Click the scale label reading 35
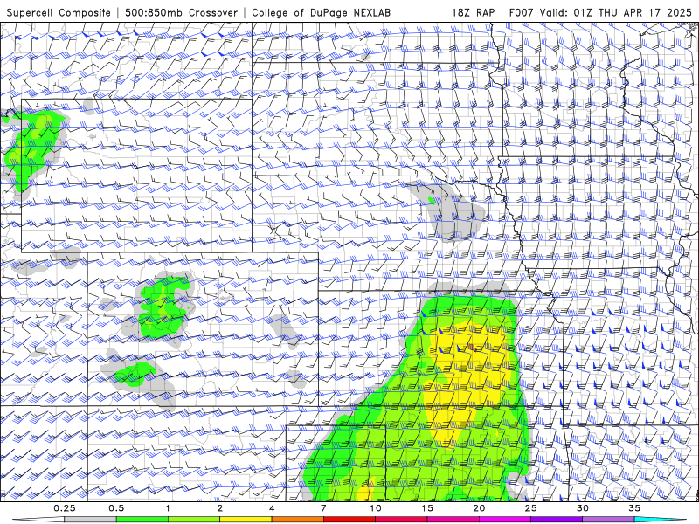Screen dimensions: 699x524 (635, 508)
